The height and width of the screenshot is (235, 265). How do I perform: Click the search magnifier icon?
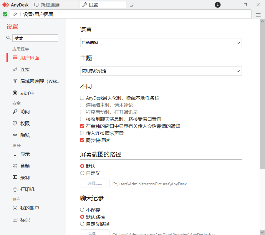click(8, 38)
